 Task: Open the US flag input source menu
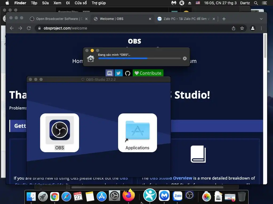(198, 3)
